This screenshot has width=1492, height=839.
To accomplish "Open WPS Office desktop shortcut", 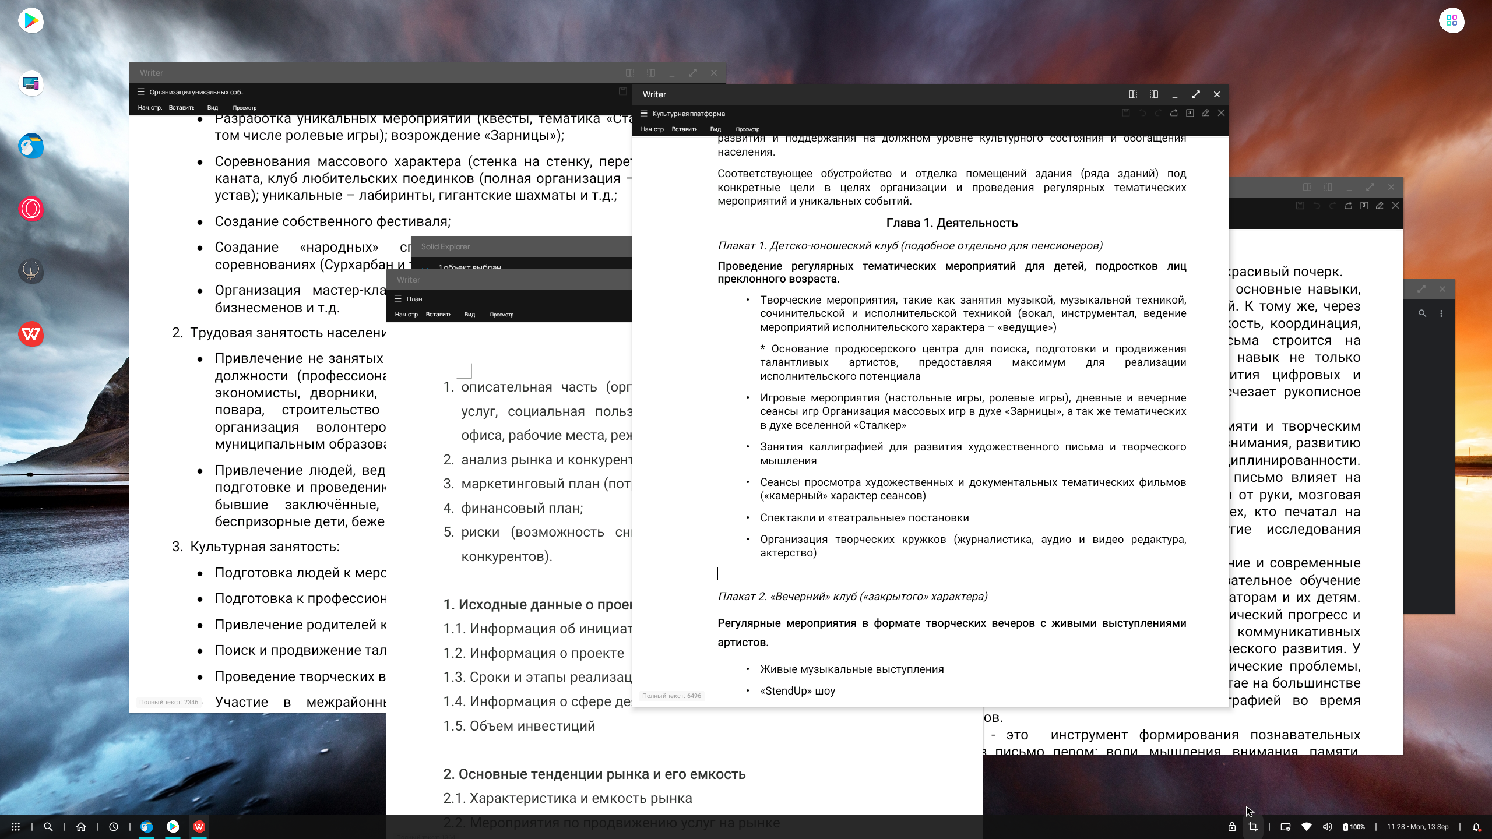I will (x=31, y=334).
